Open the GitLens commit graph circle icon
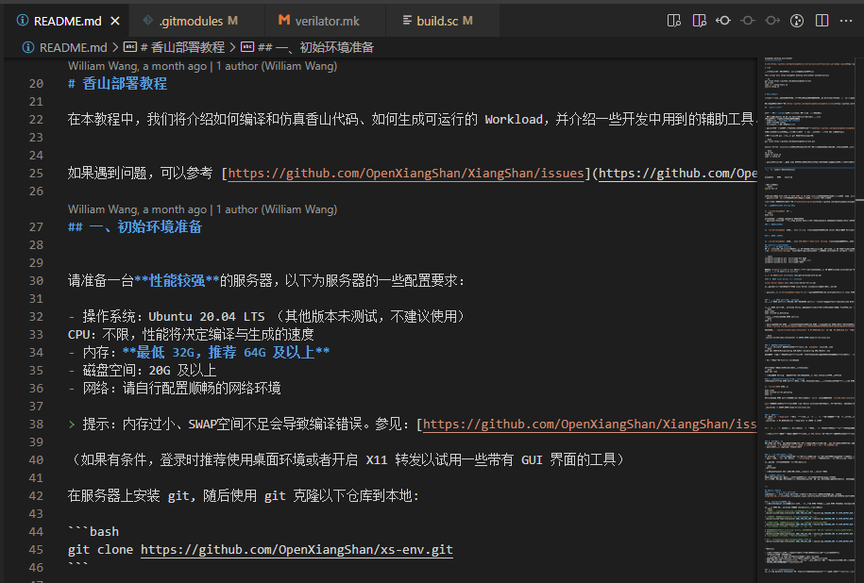864x583 pixels. coord(795,21)
